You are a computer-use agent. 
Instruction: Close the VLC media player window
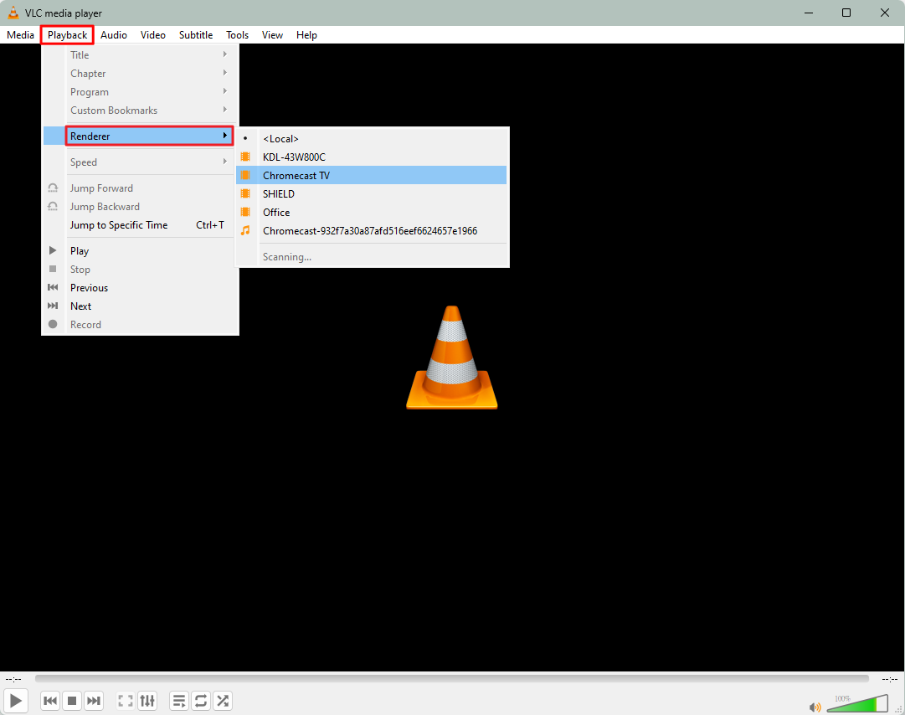885,13
